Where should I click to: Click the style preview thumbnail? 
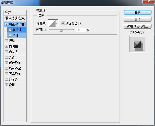tap(137, 44)
